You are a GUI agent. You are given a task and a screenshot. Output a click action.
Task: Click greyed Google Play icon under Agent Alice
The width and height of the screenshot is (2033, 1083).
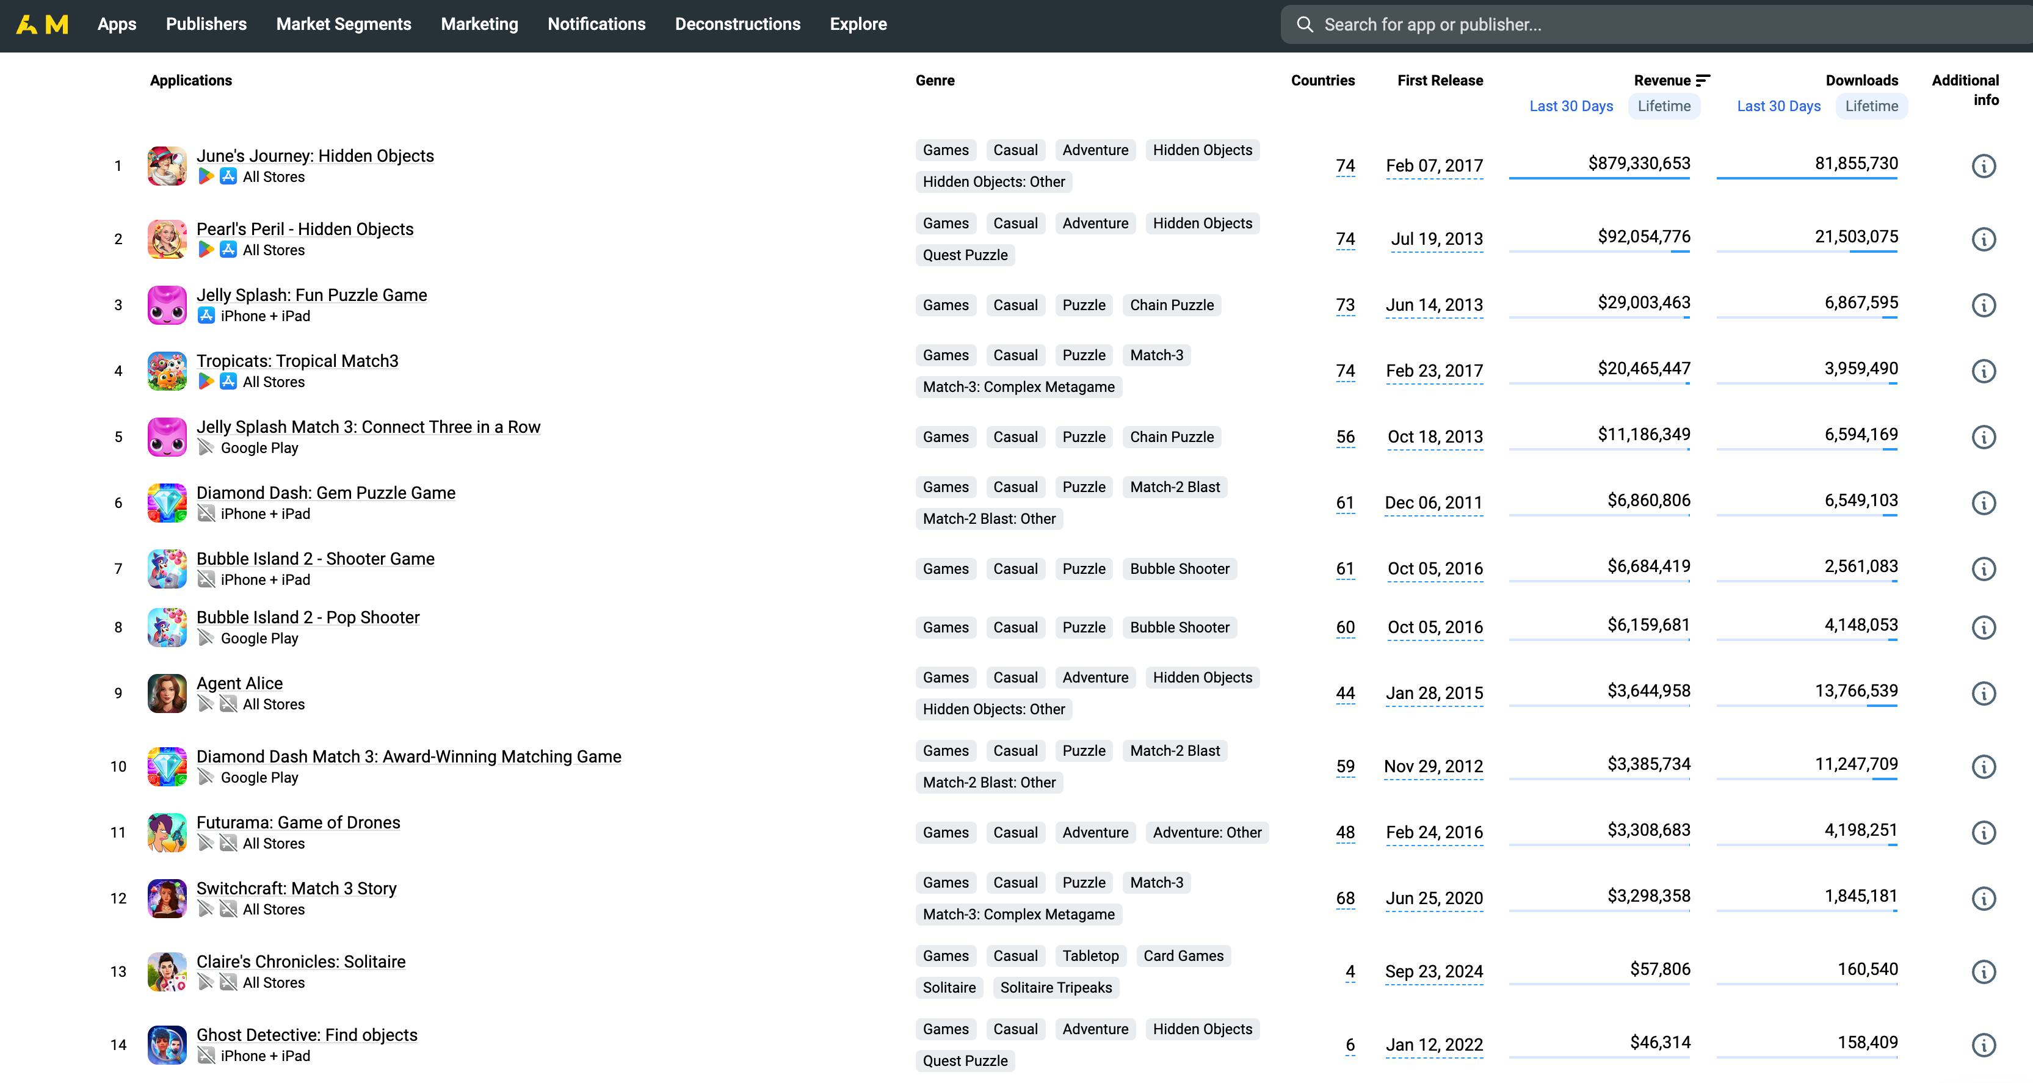point(206,704)
